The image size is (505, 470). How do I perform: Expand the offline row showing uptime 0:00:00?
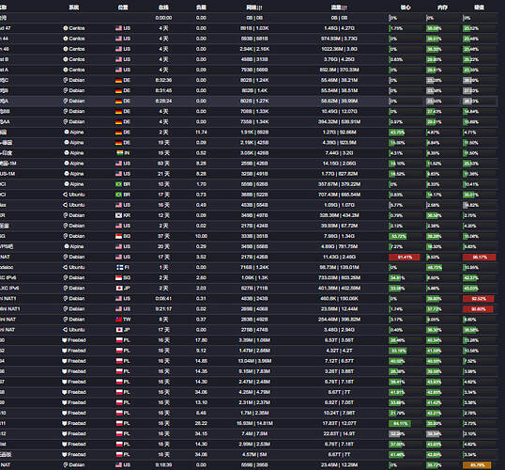click(x=249, y=18)
